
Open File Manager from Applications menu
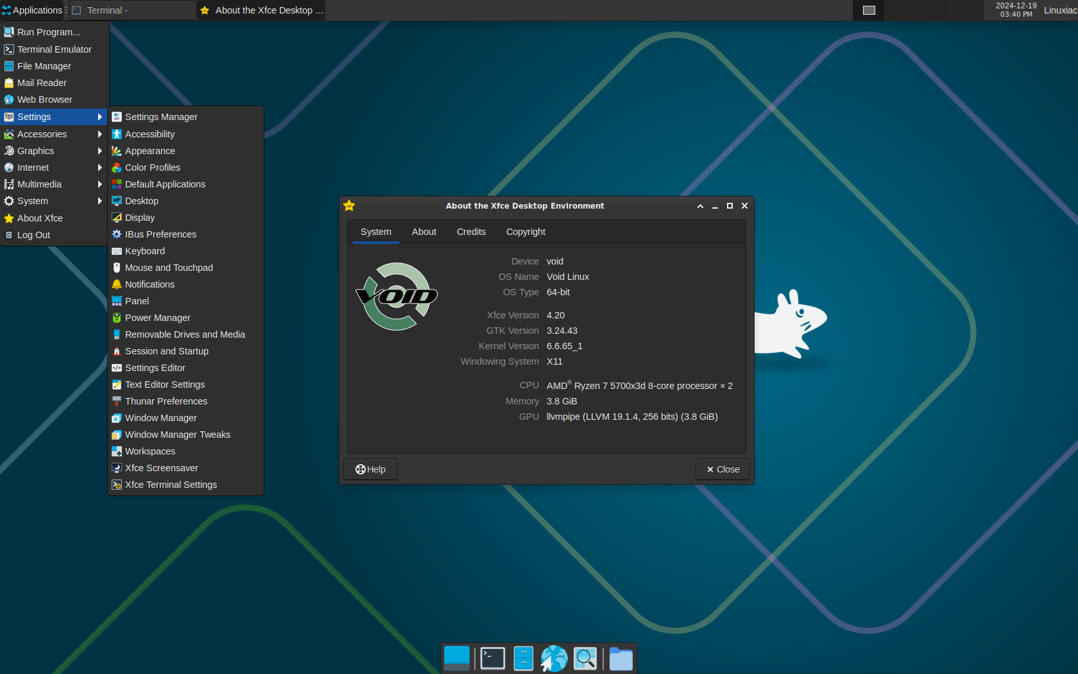tap(54, 66)
